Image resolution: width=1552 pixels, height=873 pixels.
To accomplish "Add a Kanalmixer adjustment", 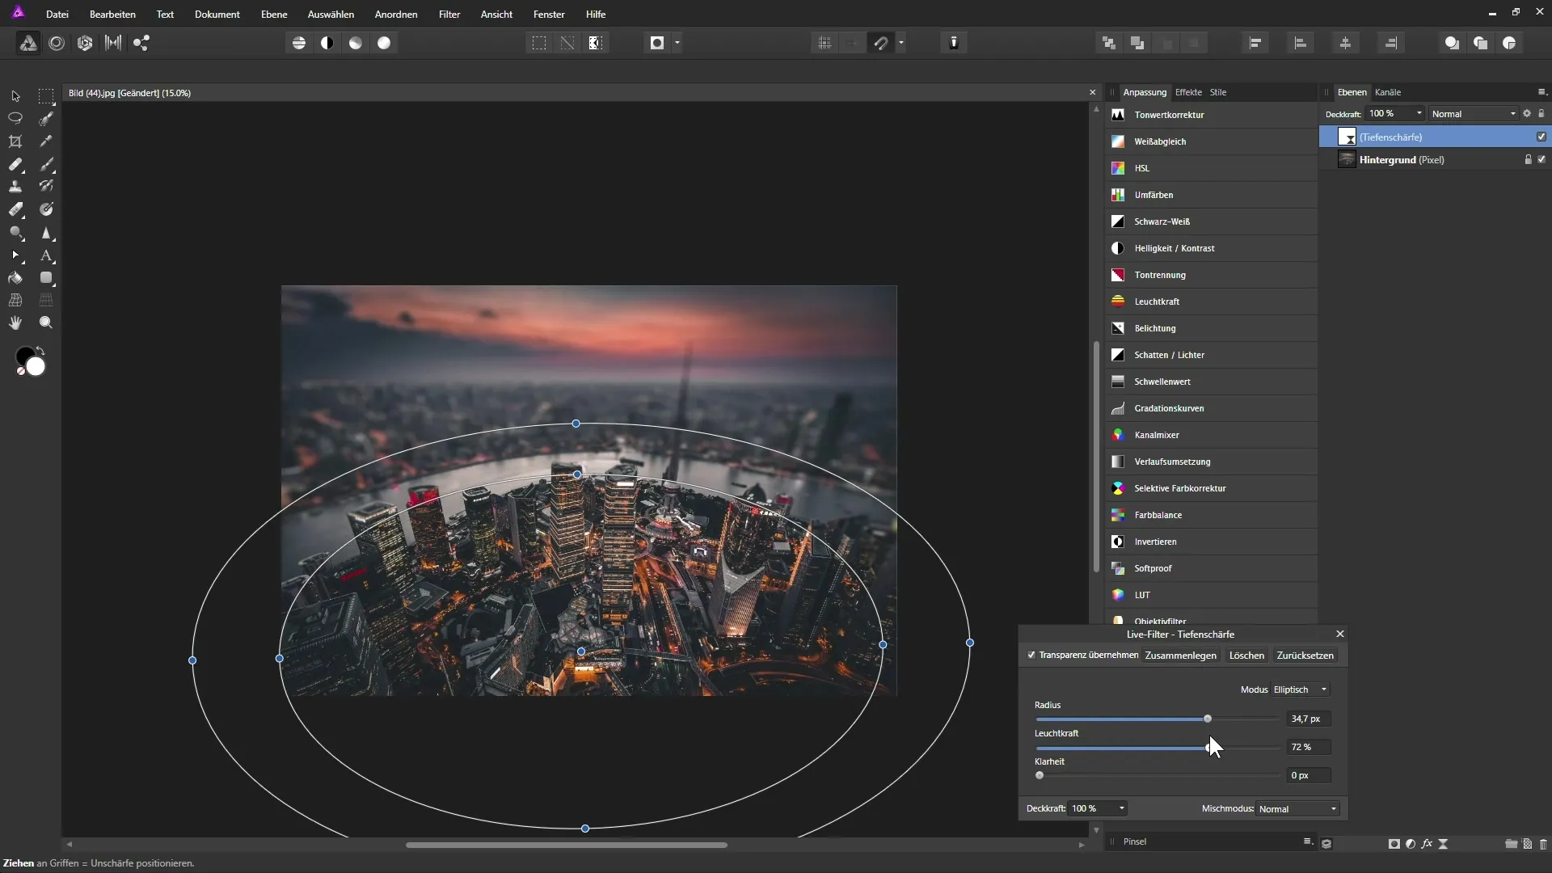I will point(1211,435).
